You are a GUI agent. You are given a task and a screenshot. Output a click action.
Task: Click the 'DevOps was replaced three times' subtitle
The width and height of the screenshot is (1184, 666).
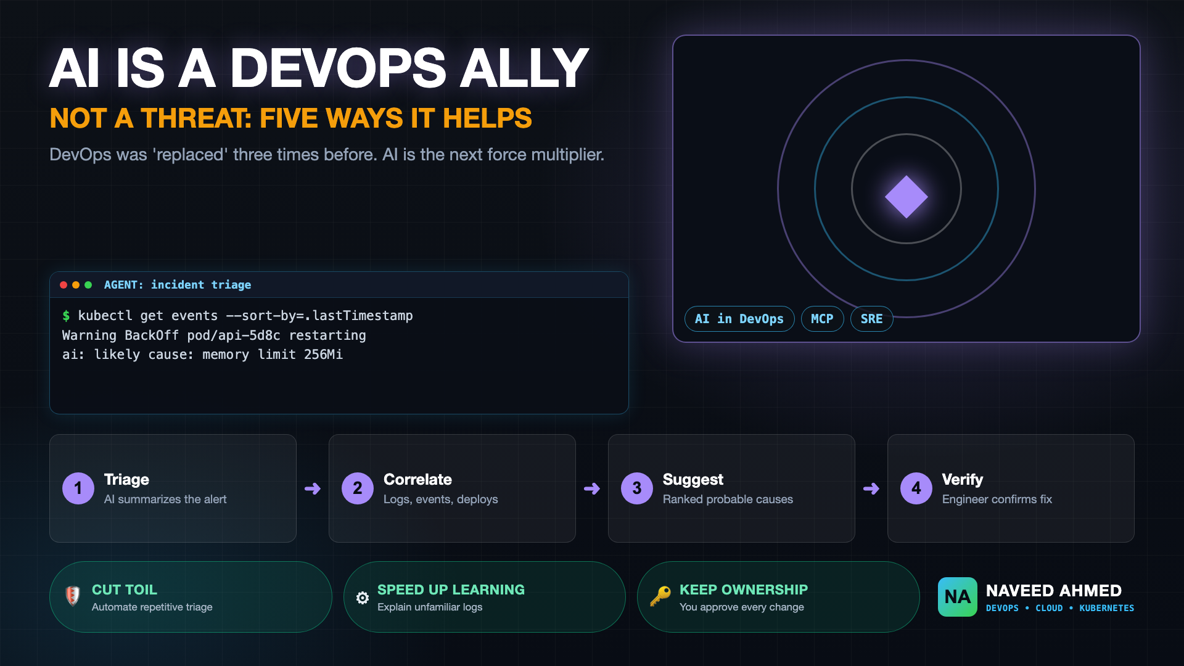pyautogui.click(x=327, y=155)
